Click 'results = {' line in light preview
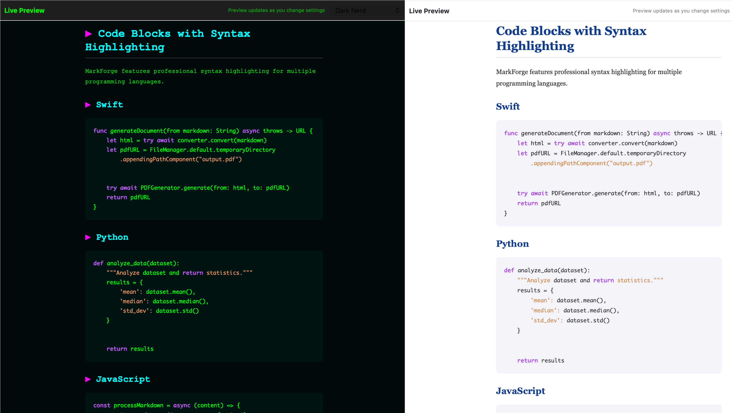Image resolution: width=732 pixels, height=413 pixels. click(535, 290)
